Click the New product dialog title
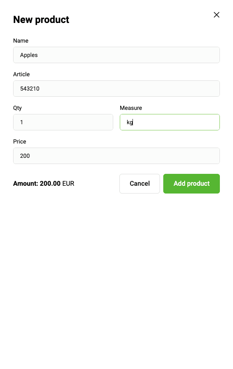 click(x=41, y=20)
